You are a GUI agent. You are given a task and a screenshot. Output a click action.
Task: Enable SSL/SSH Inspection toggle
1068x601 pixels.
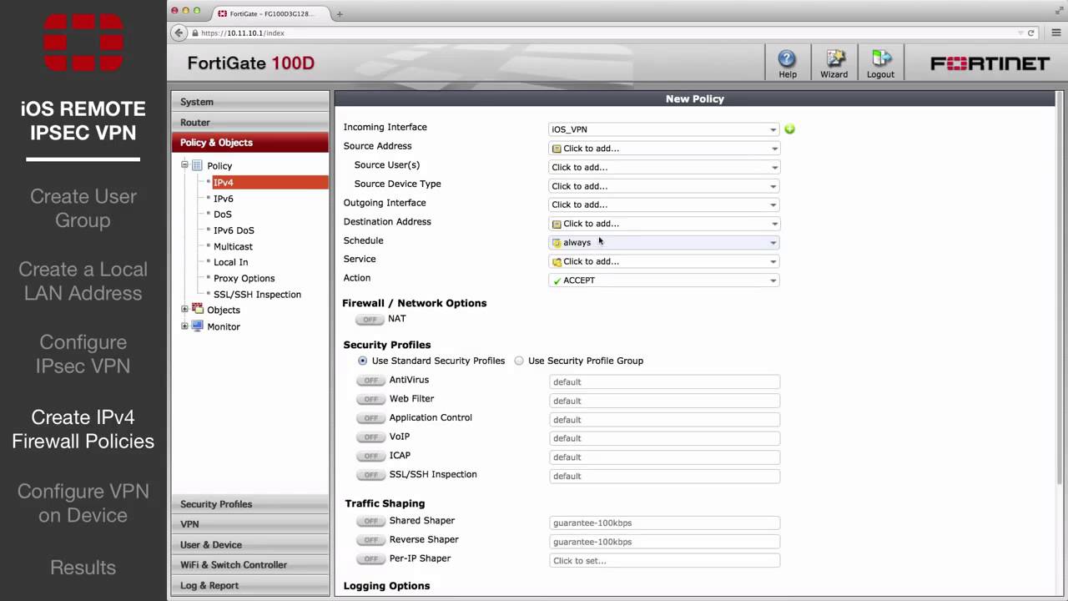(370, 475)
